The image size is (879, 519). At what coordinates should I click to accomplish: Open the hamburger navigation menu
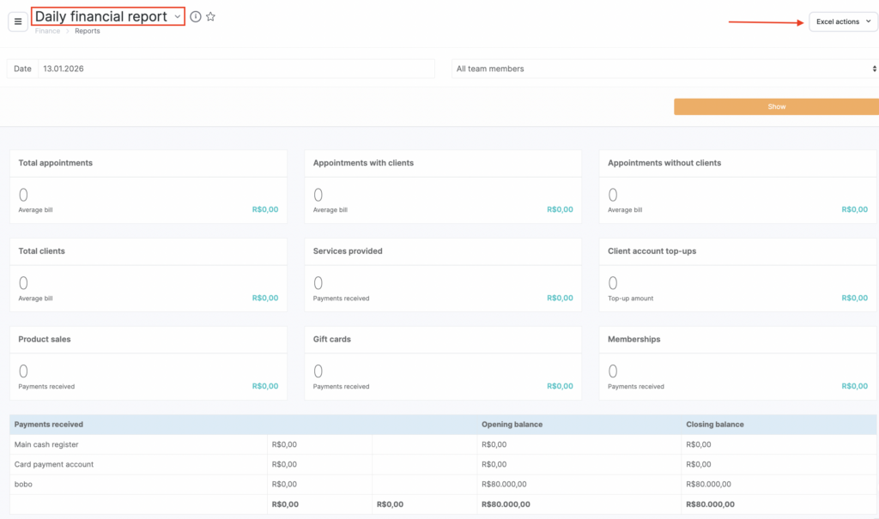point(18,21)
